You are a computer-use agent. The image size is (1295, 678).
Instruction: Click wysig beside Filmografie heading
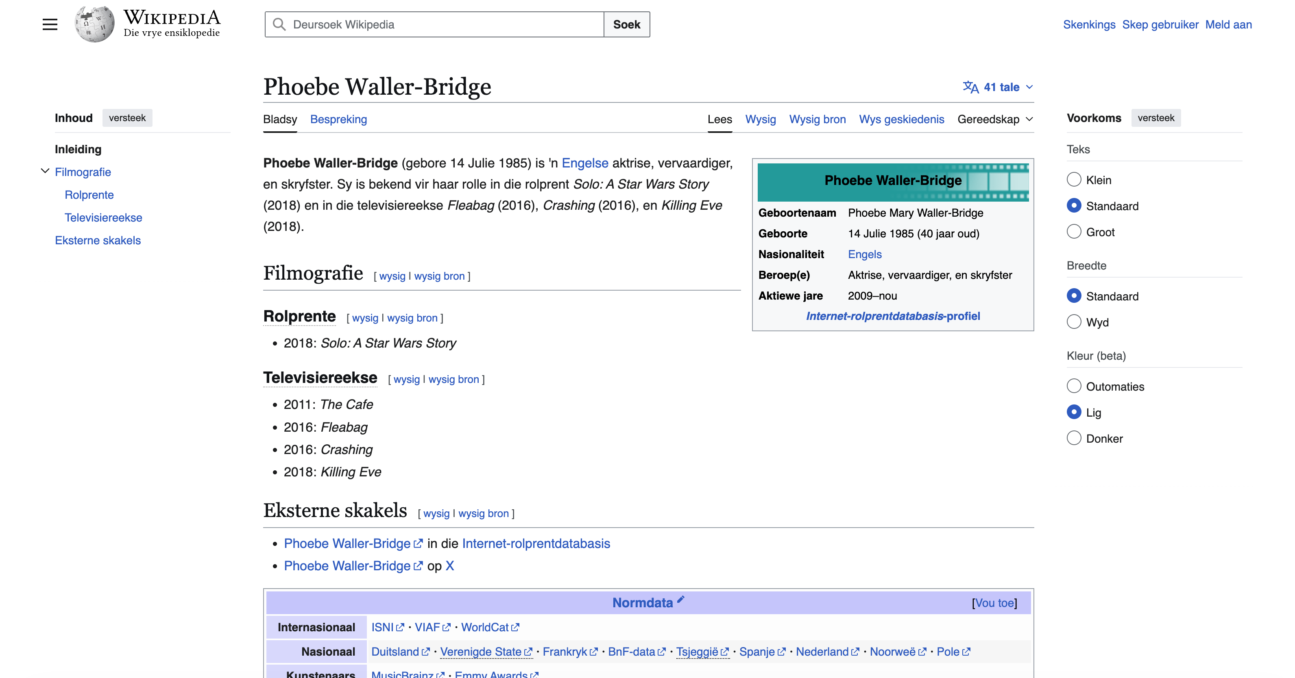tap(392, 276)
